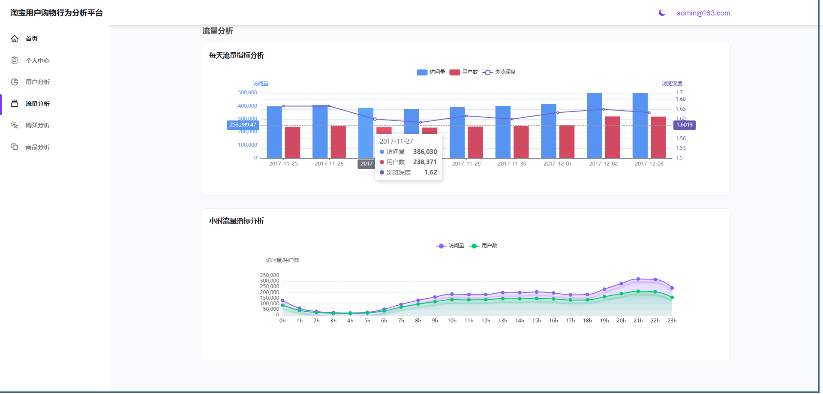The image size is (823, 394).
Task: Toggle dark mode with the moon icon
Action: [662, 13]
